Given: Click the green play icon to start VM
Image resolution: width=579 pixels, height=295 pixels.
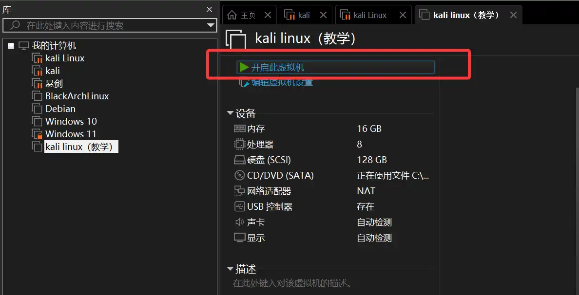Looking at the screenshot, I should (x=244, y=67).
